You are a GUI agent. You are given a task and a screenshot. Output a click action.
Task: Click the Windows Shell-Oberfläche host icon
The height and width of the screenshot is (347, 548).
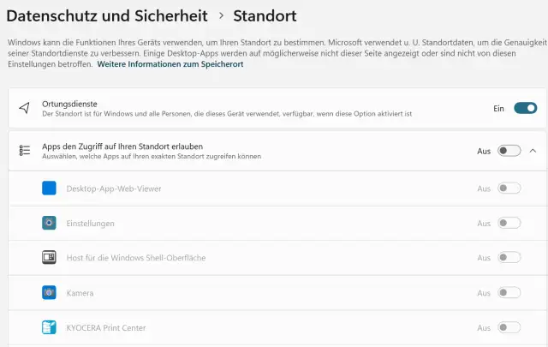[50, 257]
